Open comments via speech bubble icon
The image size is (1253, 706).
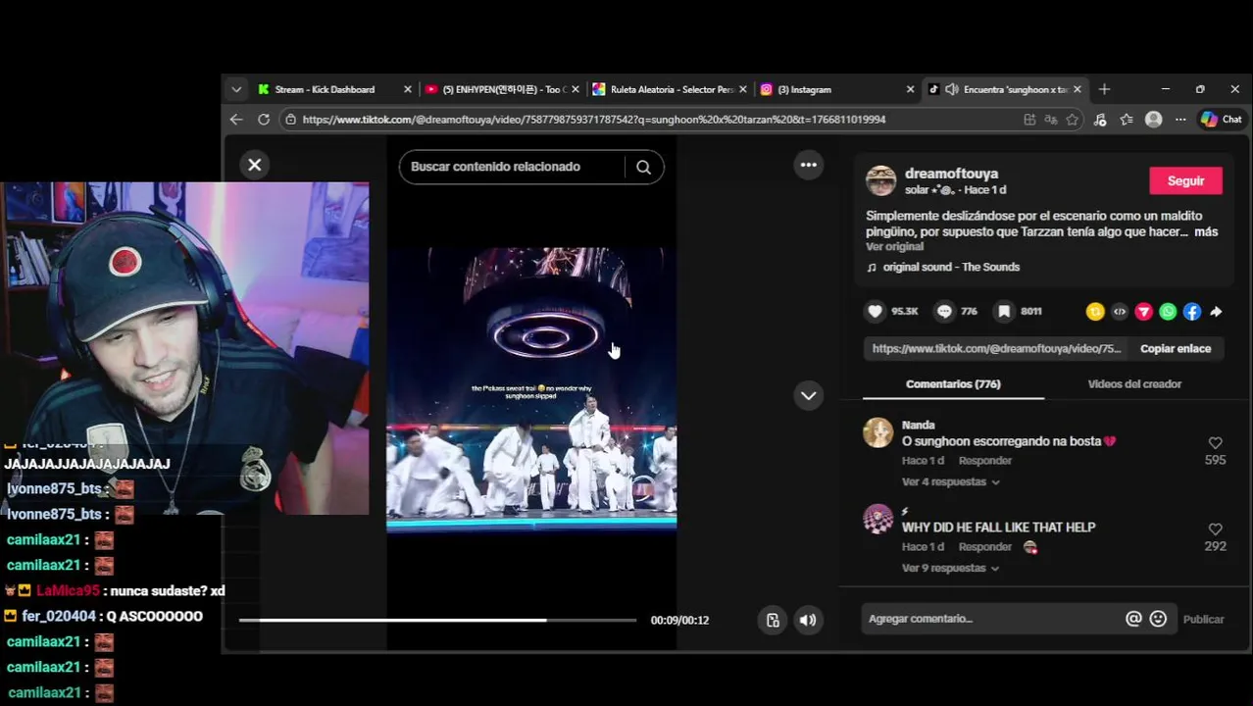click(x=944, y=311)
